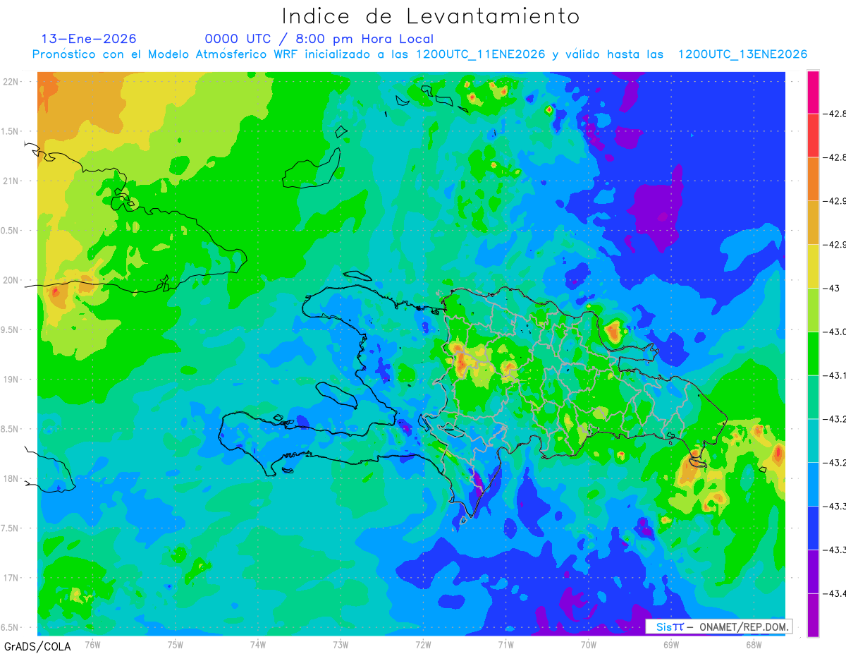Viewport: 846px width, 654px height.
Task: Click the royal blue color bar swatch
Action: tap(813, 528)
